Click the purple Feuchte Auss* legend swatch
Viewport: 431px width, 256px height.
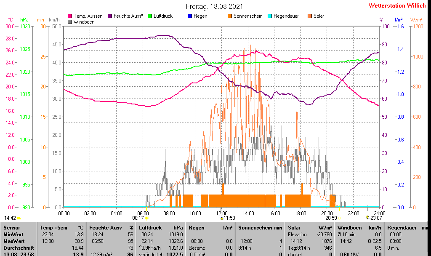click(x=110, y=16)
